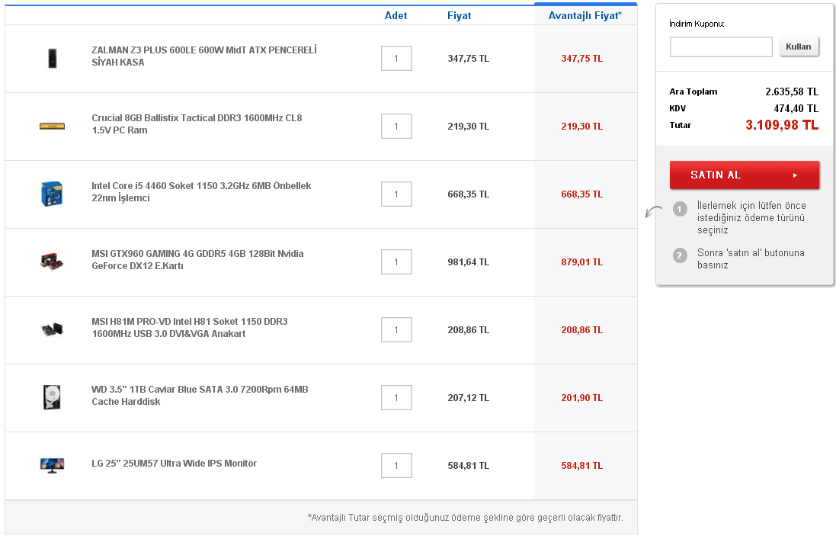The image size is (836, 536).
Task: Open the LG 25UM57 monitor link
Action: click(174, 464)
